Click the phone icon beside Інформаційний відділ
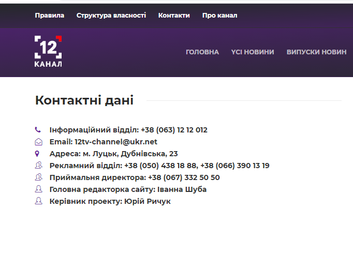This screenshot has width=353, height=253. (x=38, y=130)
